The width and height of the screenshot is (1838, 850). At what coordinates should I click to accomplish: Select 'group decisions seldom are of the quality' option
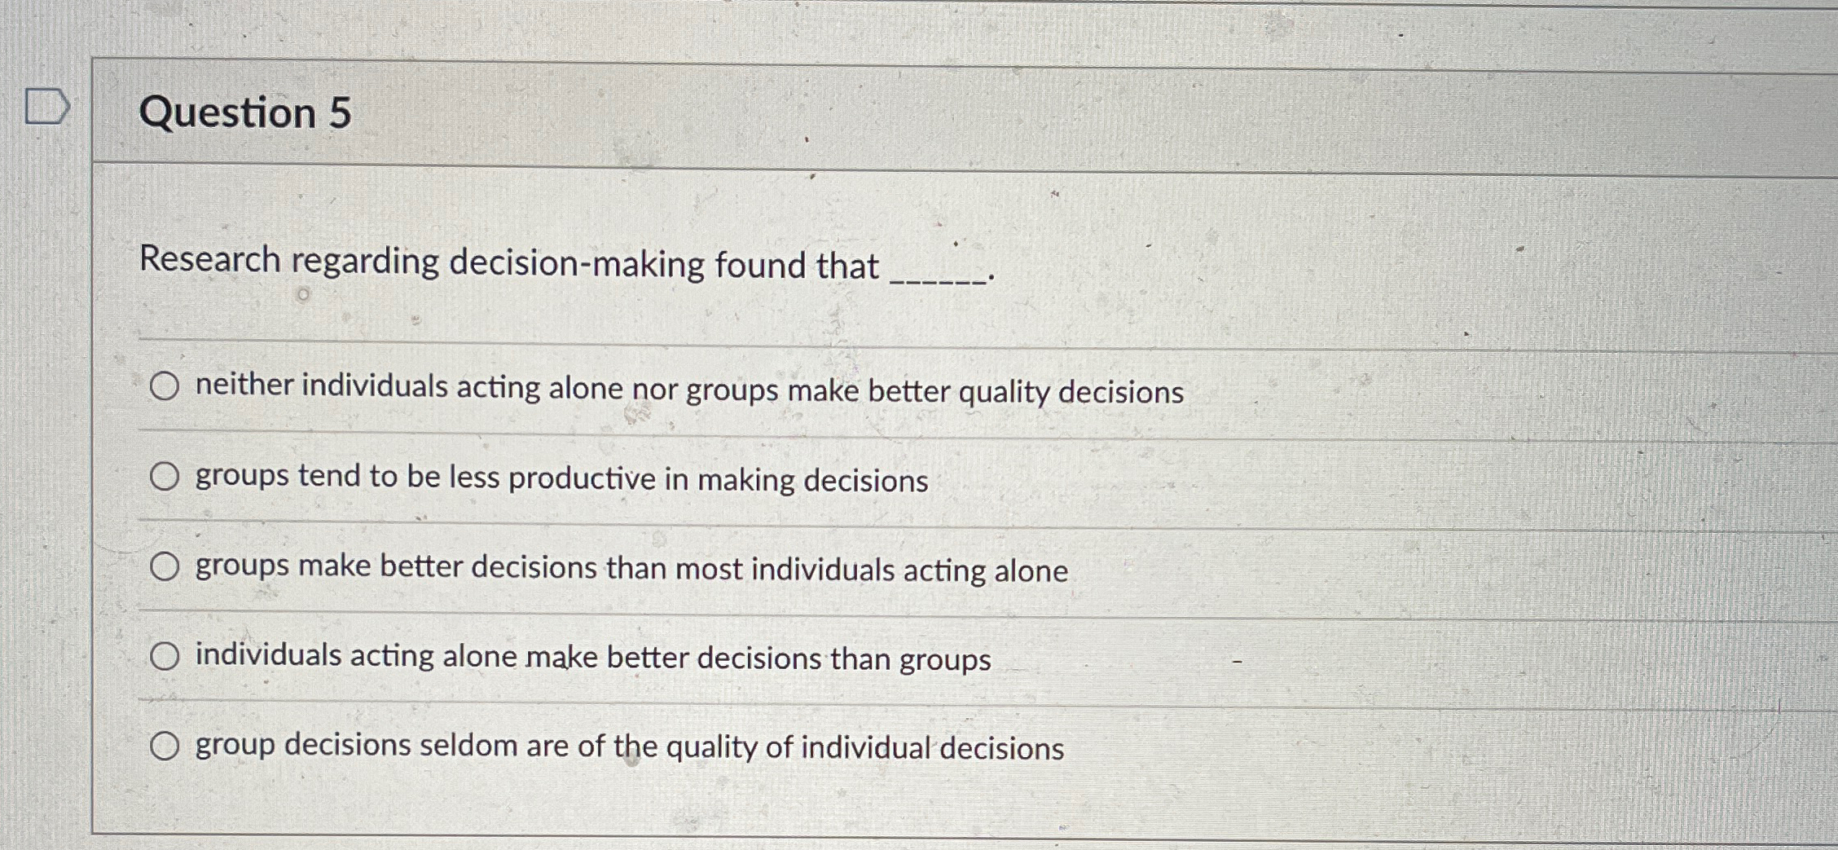(x=166, y=746)
